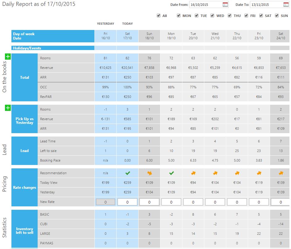
Task: Select the Fri 16/10 column header
Action: click(x=106, y=36)
